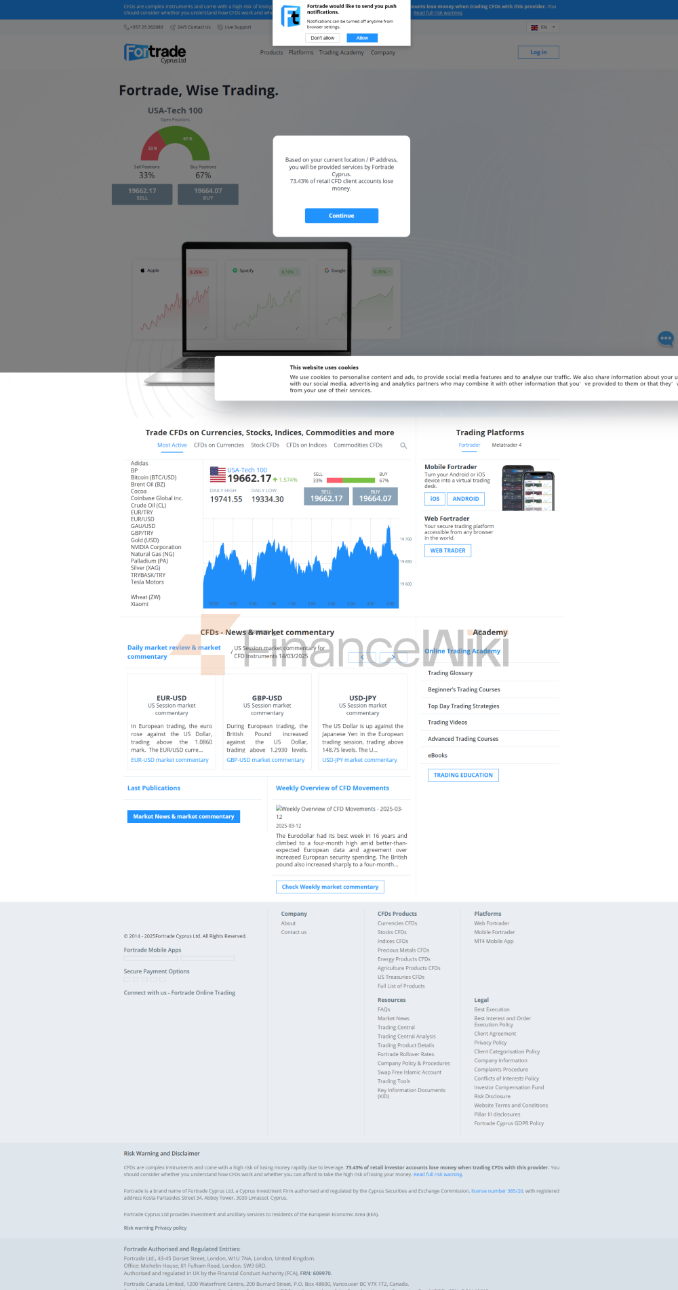The height and width of the screenshot is (1290, 678).
Task: Open the Platforms menu
Action: coord(301,53)
